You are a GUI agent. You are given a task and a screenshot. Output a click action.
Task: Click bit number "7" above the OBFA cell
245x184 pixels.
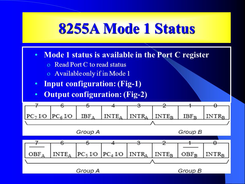36,143
